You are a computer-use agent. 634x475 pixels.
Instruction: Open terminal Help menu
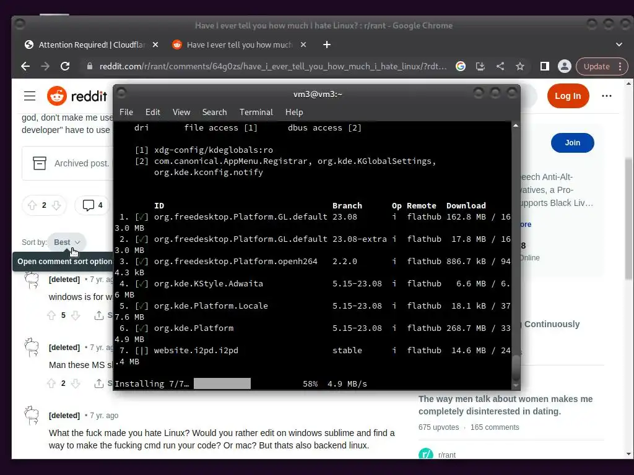(x=294, y=113)
